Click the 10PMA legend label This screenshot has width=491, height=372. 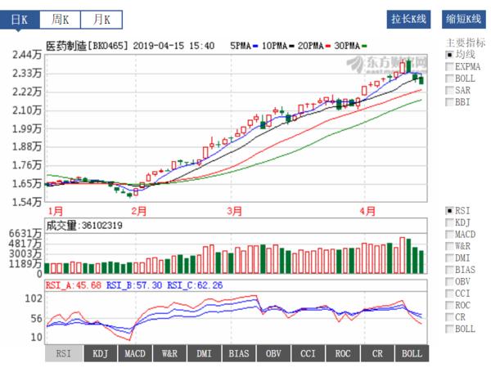coord(275,46)
